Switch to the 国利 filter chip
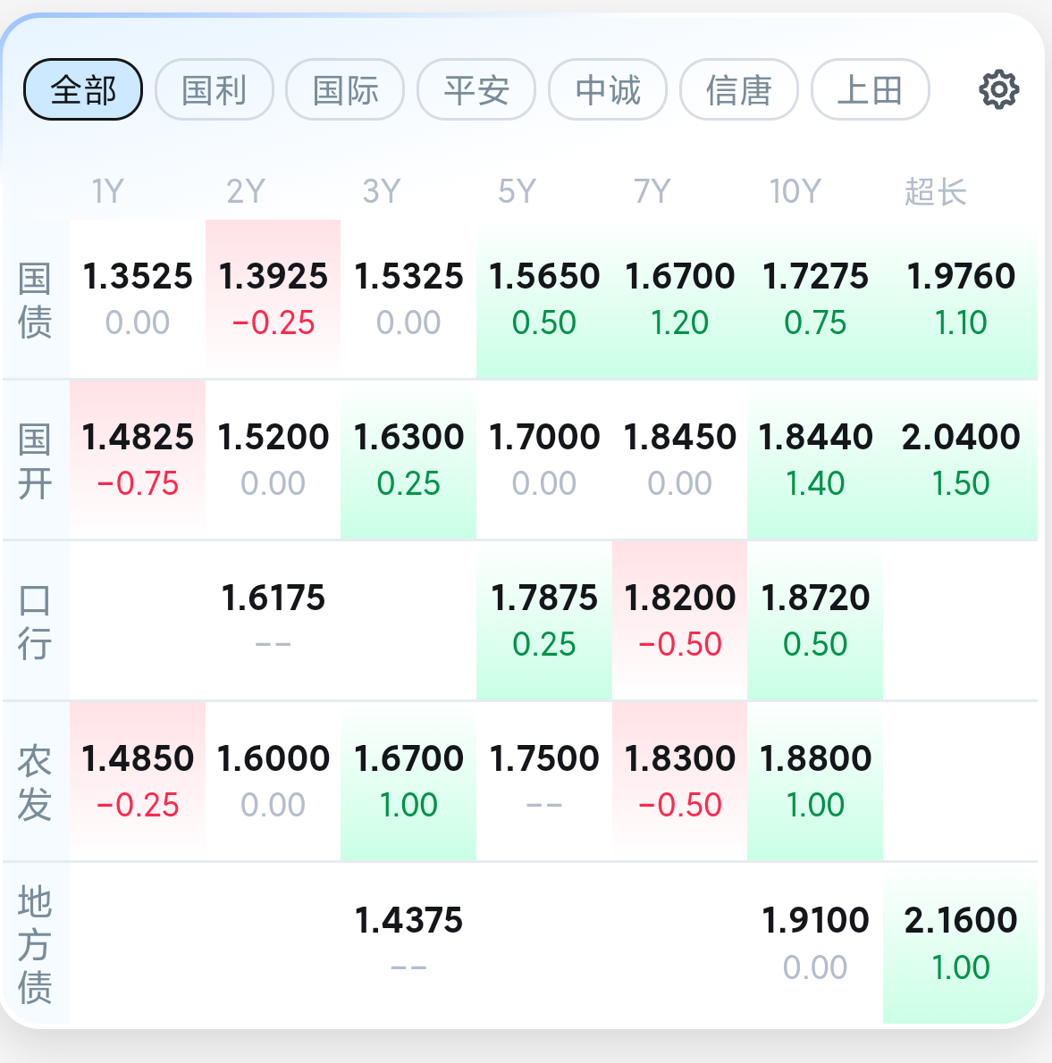 point(215,89)
